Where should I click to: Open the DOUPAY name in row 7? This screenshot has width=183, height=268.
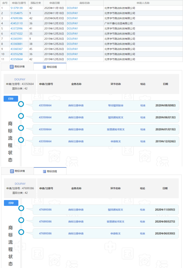tap(72, 39)
